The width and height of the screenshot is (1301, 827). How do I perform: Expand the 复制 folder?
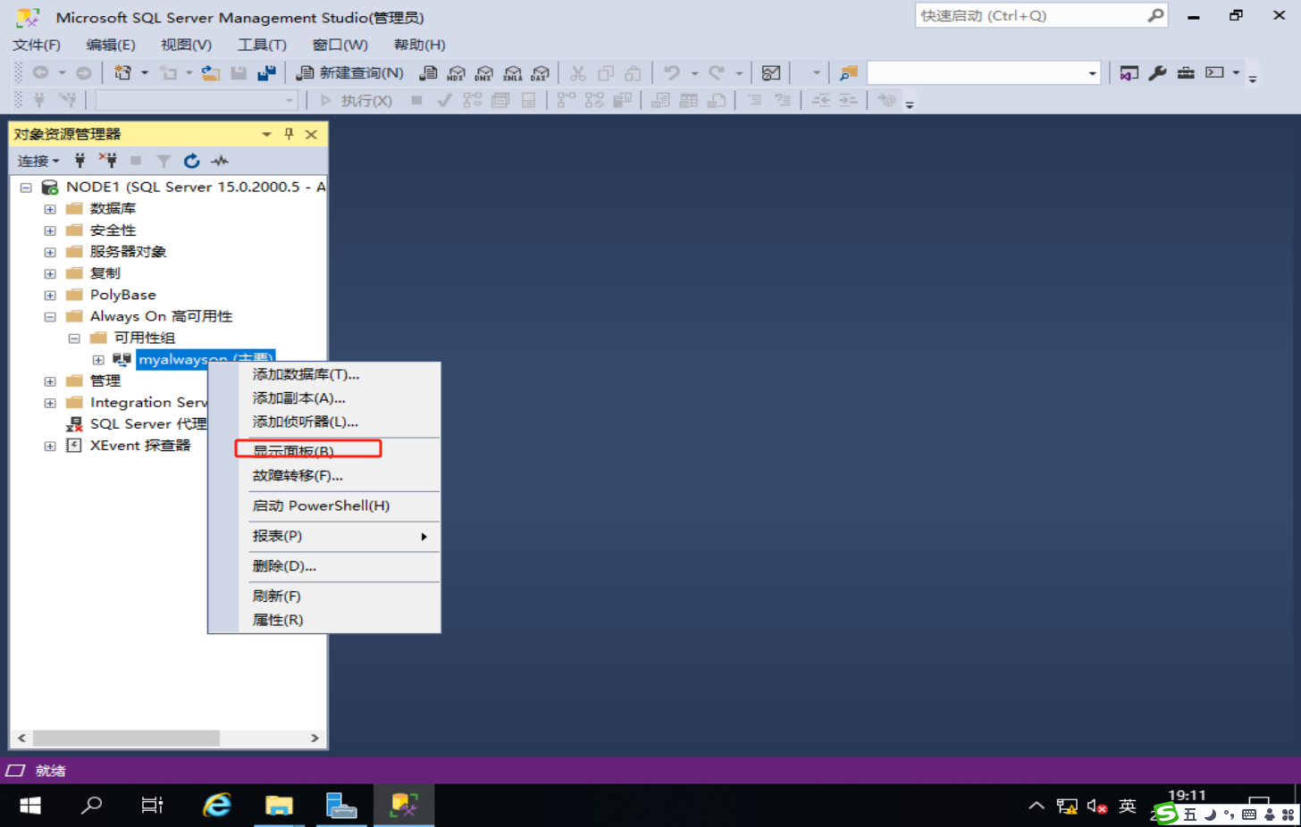pos(50,273)
